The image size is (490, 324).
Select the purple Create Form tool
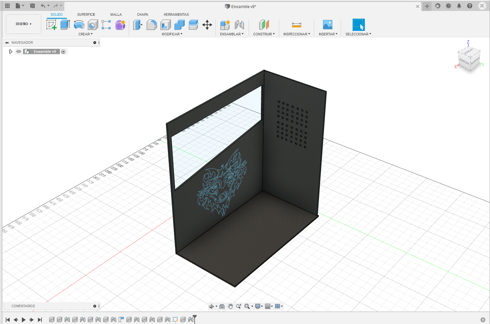coord(120,25)
